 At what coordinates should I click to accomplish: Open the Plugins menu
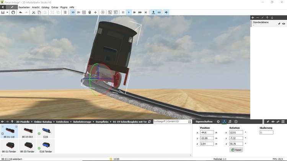[64, 7]
